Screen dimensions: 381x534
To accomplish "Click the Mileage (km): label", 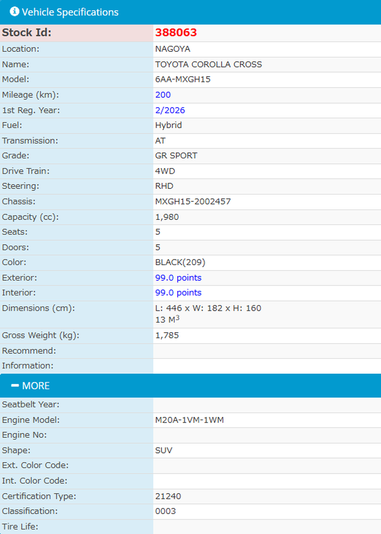I will (x=30, y=95).
